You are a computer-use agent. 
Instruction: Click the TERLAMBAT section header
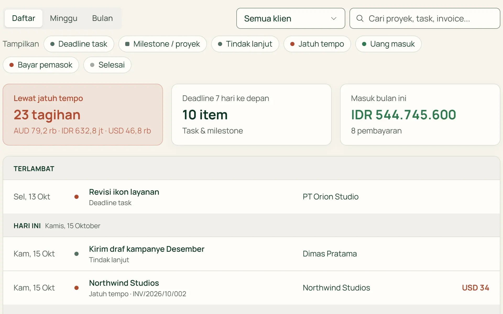pyautogui.click(x=251, y=169)
